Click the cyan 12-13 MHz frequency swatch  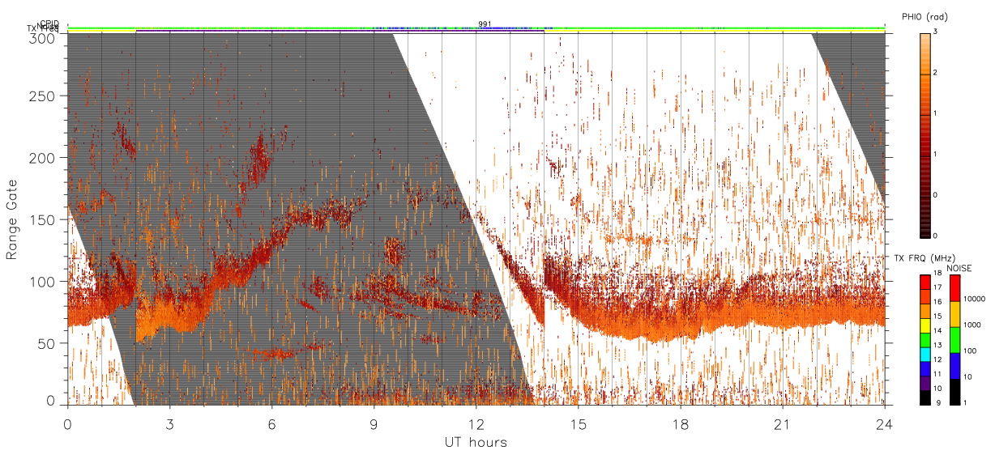click(x=925, y=355)
